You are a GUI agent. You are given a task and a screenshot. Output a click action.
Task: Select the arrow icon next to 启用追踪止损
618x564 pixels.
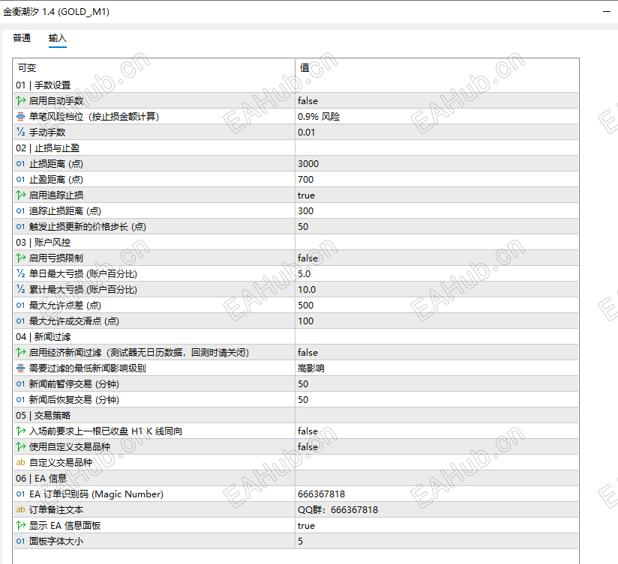[x=20, y=195]
